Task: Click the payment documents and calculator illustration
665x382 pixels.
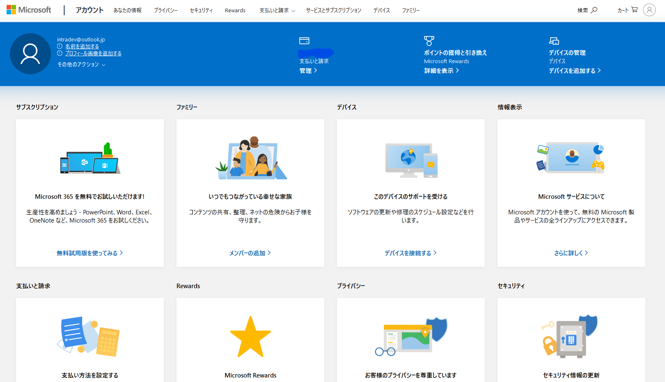Action: click(x=88, y=336)
